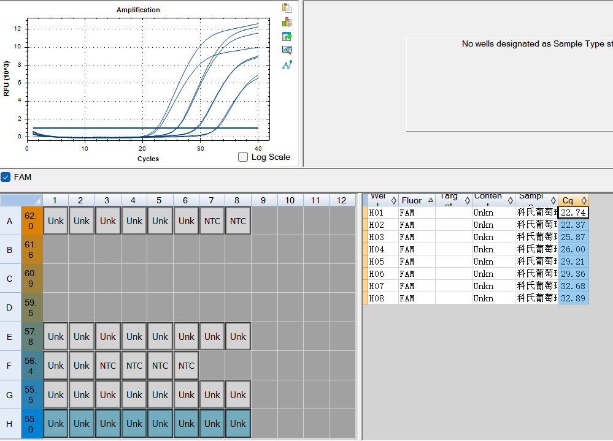This screenshot has width=613, height=441.
Task: Sort the table by the Fluor column
Action: pos(417,200)
